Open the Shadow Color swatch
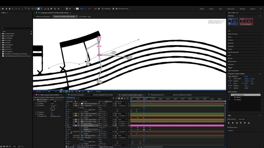 point(52,101)
